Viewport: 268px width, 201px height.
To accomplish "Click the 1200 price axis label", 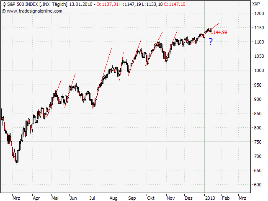I will point(259,13).
